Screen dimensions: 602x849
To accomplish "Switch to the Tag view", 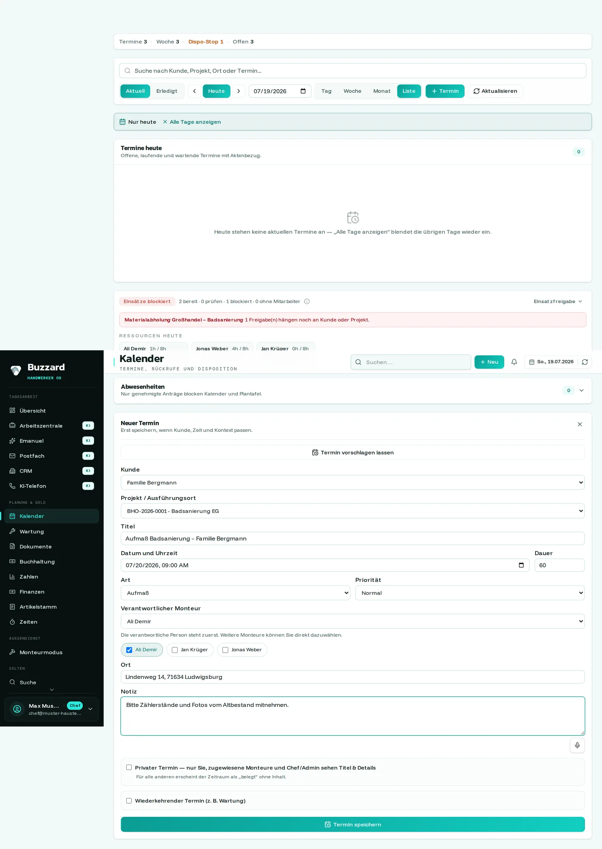I will pos(327,91).
